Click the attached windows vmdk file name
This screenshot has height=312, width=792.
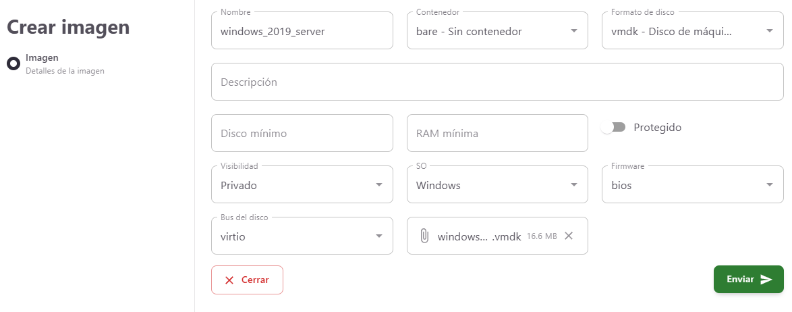(479, 236)
